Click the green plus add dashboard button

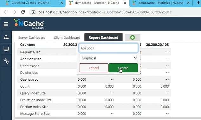133,37
